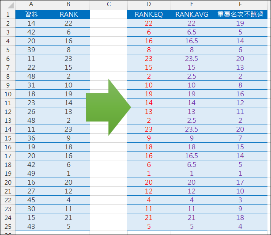The width and height of the screenshot is (271, 235).
Task: Select empty cell C1
Action: (109, 14)
